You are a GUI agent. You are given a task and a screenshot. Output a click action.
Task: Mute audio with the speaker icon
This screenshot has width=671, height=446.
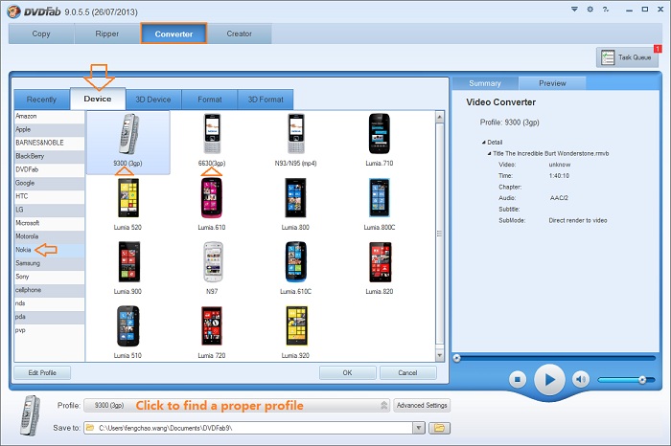581,379
